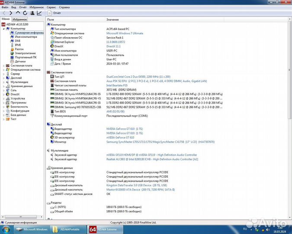
Task: Click the sidebar horizontal scrollbar thumb
Action: click(x=21, y=217)
